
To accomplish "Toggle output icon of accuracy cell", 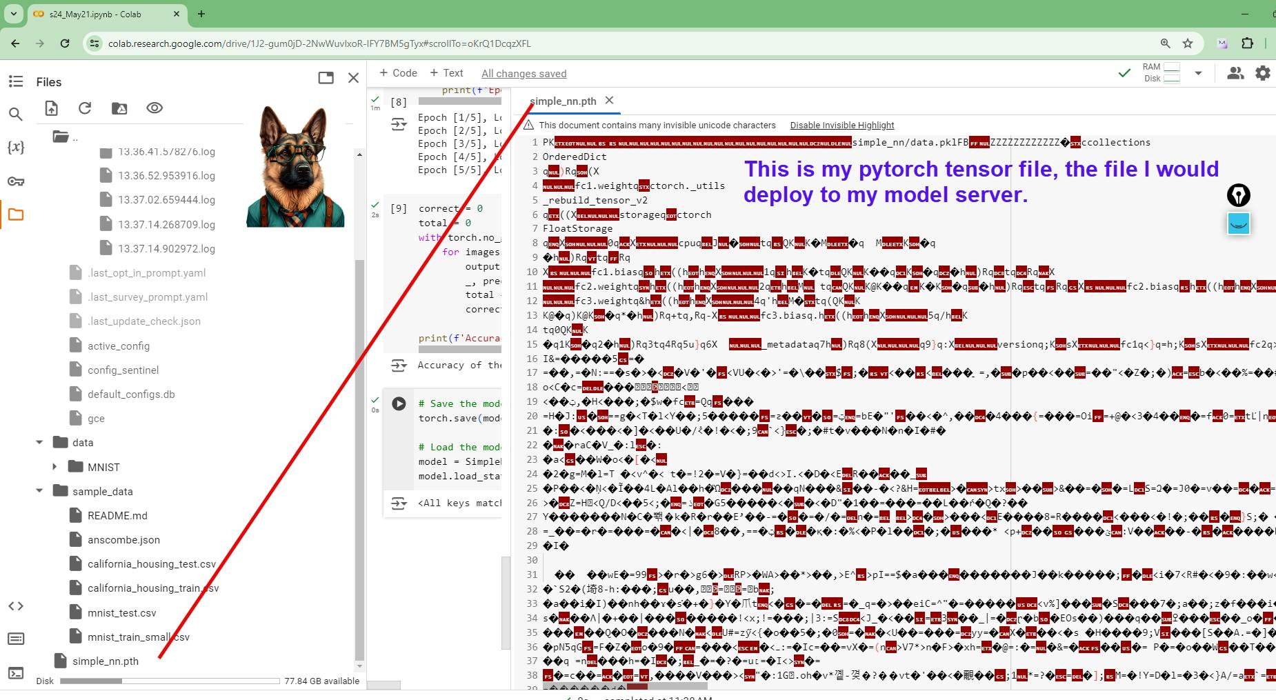I will [x=399, y=366].
